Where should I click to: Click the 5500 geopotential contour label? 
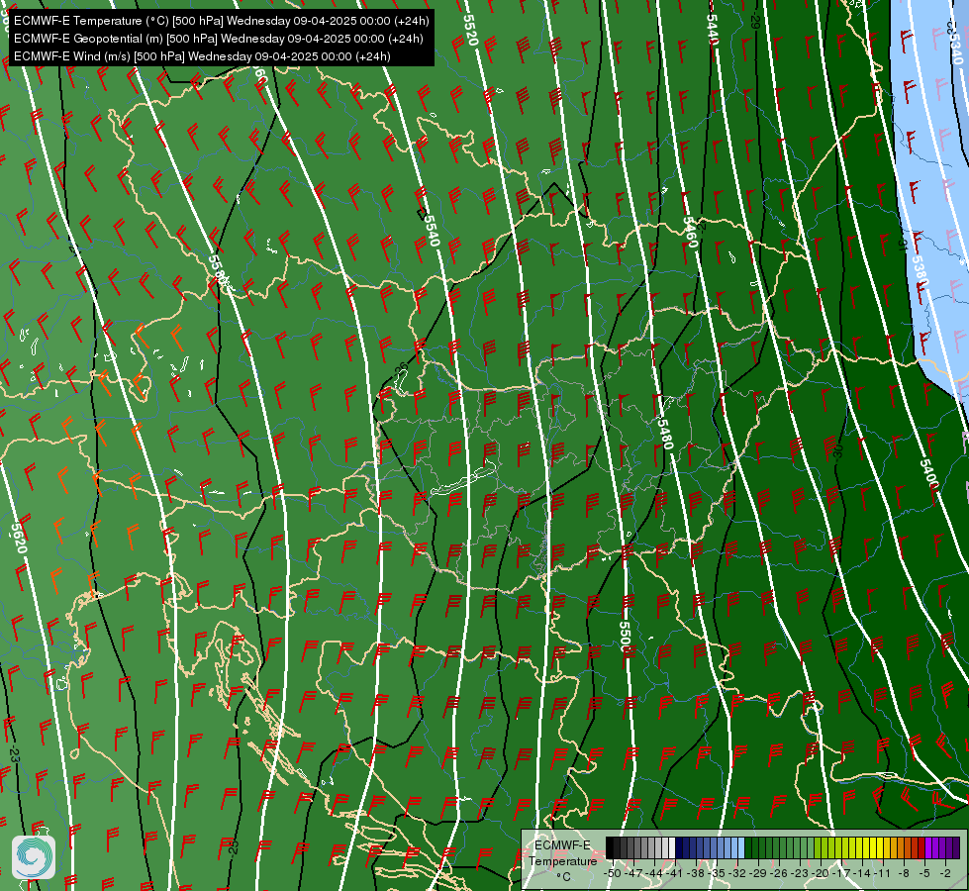(625, 637)
